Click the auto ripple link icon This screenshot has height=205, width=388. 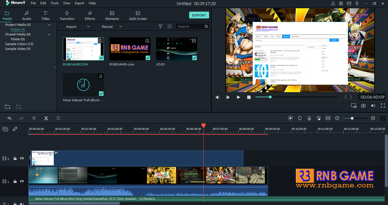[15, 129]
